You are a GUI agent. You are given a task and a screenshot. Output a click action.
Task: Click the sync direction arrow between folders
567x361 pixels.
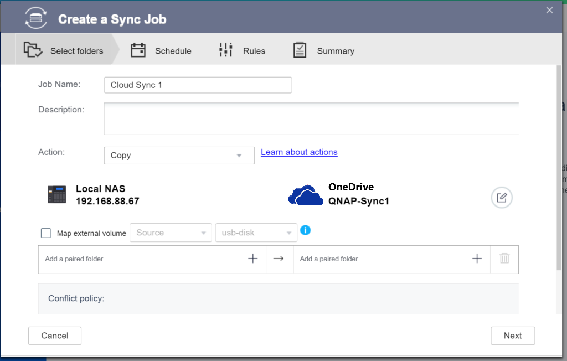pyautogui.click(x=279, y=259)
